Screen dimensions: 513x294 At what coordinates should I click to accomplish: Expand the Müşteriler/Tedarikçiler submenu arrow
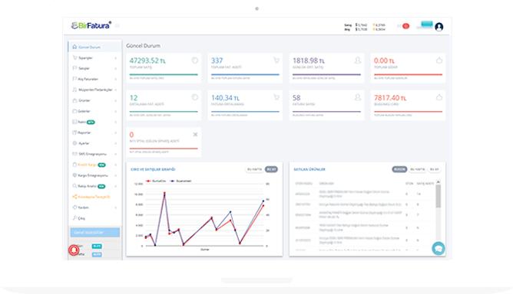point(115,90)
